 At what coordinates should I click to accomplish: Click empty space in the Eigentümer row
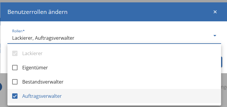tap(130, 68)
